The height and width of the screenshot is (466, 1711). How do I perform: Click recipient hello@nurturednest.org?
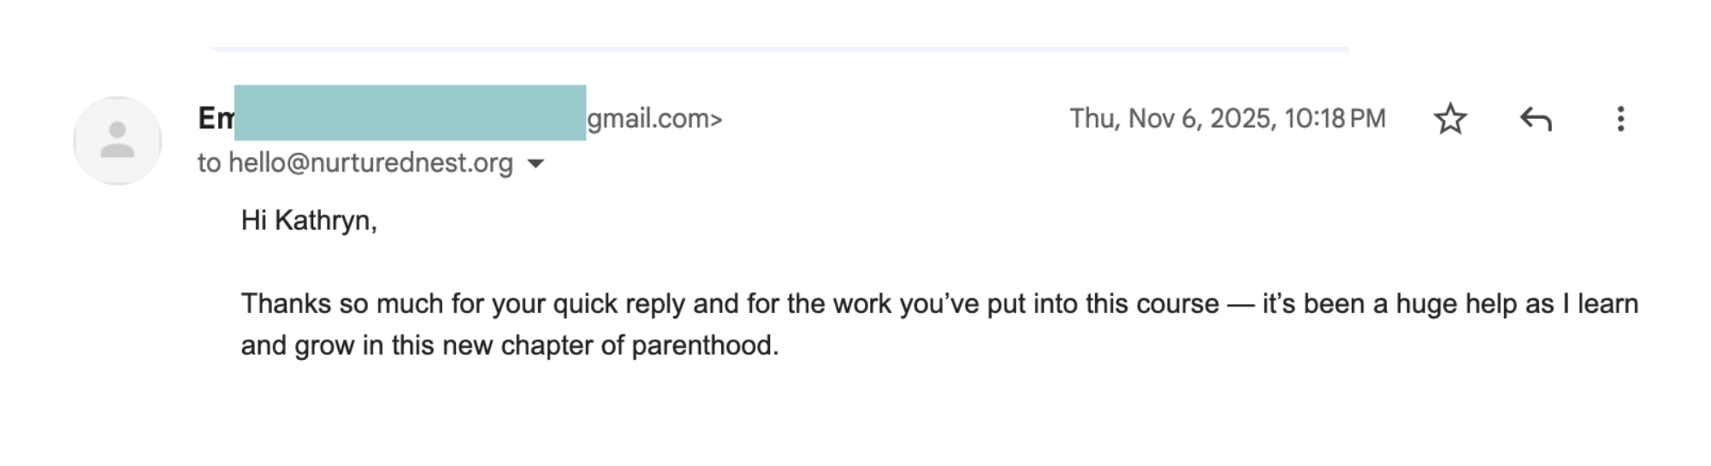(370, 162)
